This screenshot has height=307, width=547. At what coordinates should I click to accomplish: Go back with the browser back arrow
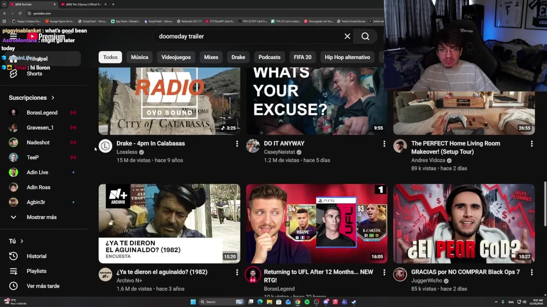(x=5, y=13)
